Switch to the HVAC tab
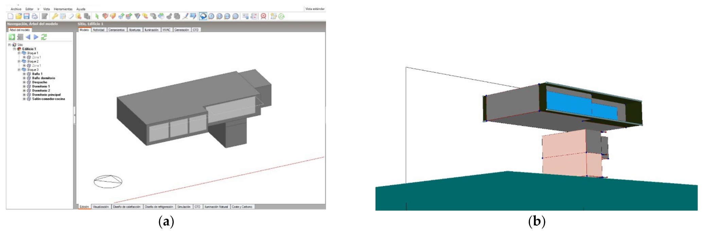The height and width of the screenshot is (233, 703). coord(166,30)
